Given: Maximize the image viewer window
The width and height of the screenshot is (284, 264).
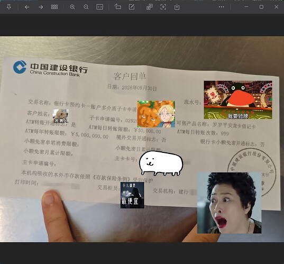Looking at the screenshot, I should (261, 7).
